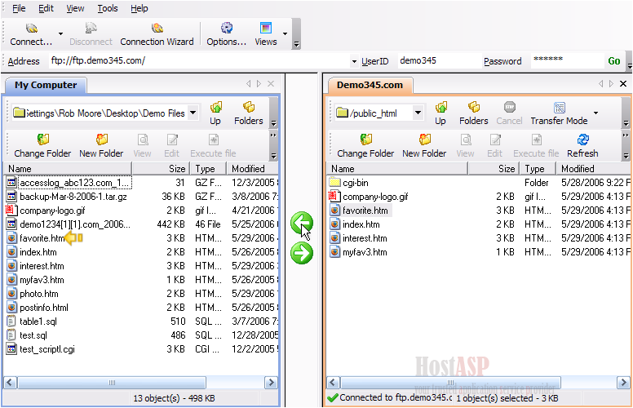Select remote file favorite.htm
The image size is (633, 408).
(x=365, y=211)
